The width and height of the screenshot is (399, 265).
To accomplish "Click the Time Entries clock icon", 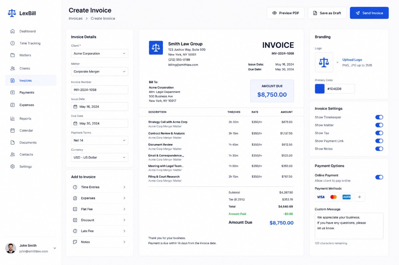I will coord(75,187).
